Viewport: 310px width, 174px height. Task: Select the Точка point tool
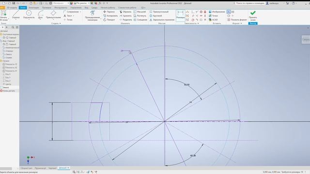68,20
